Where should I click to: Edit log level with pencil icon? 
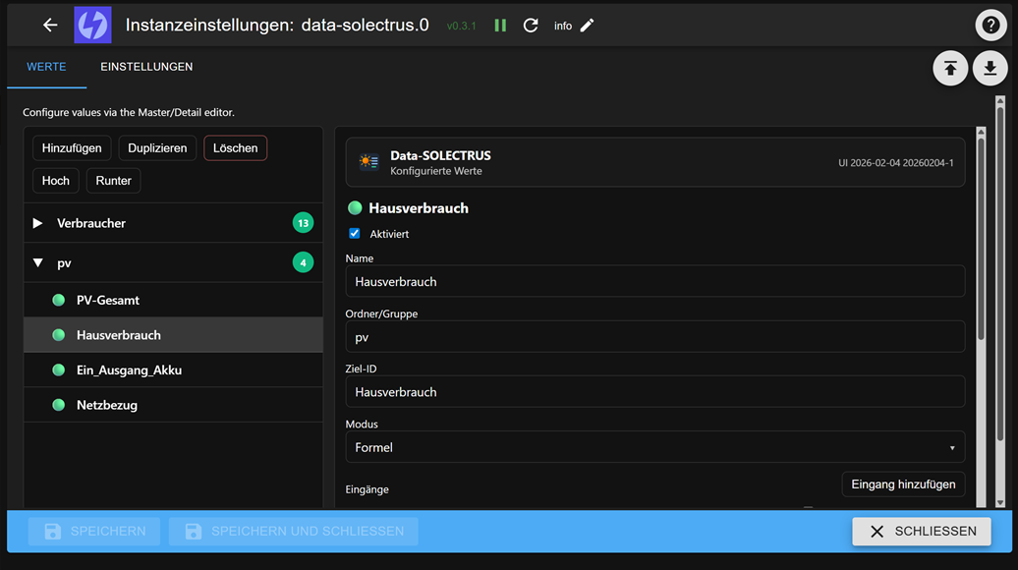click(587, 26)
